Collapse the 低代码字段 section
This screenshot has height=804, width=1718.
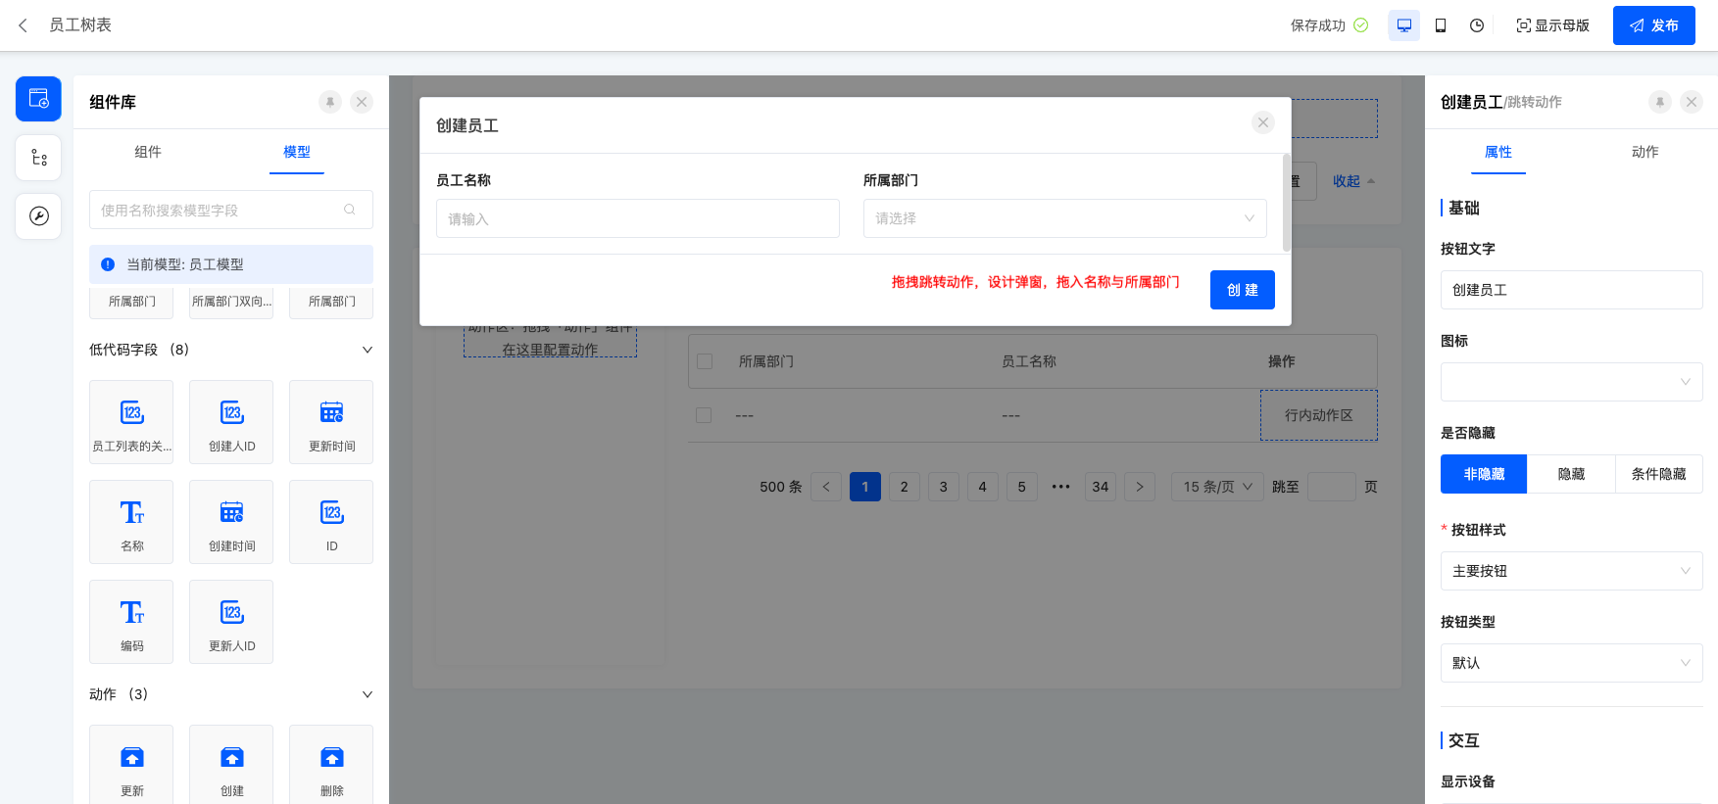pyautogui.click(x=368, y=350)
